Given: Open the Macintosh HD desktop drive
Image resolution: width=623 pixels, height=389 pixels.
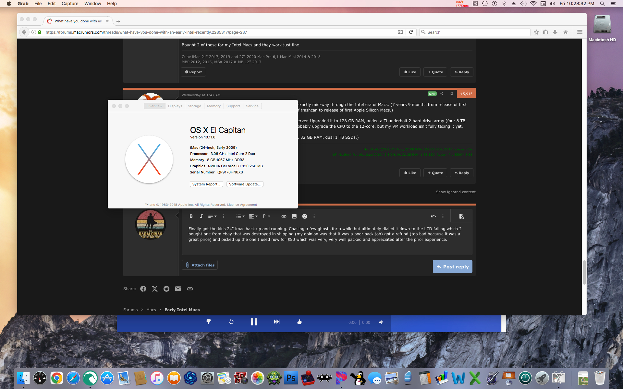Looking at the screenshot, I should pos(602,28).
